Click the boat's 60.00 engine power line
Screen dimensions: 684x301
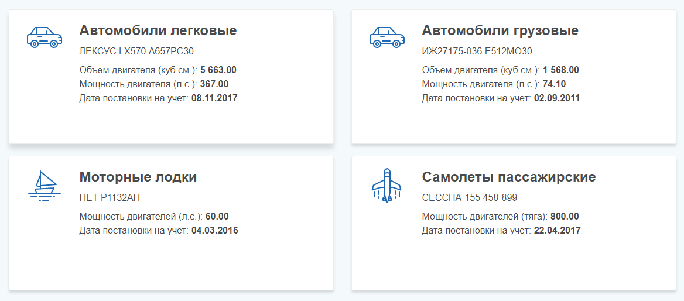click(x=153, y=217)
